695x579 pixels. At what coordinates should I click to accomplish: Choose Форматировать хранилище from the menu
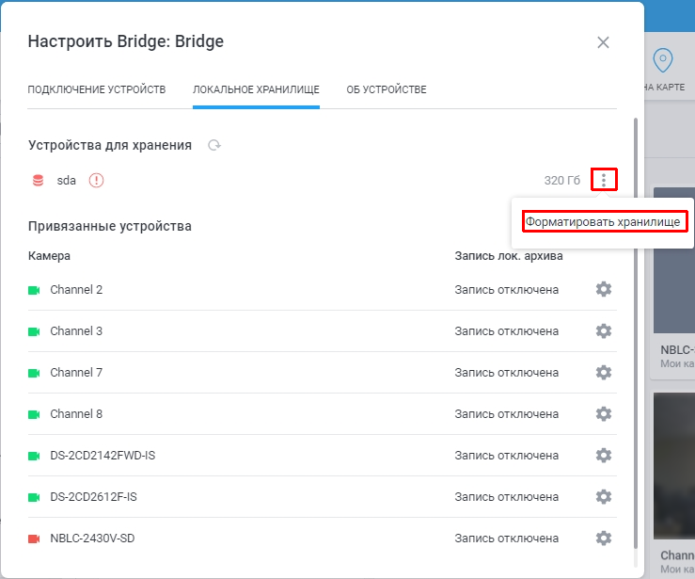pyautogui.click(x=603, y=221)
